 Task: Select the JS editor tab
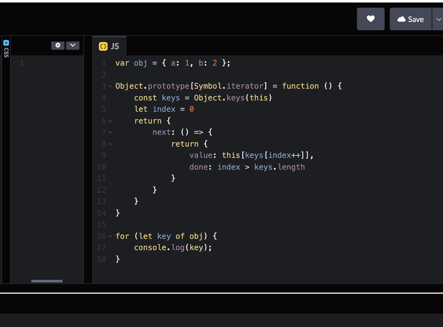click(x=109, y=46)
